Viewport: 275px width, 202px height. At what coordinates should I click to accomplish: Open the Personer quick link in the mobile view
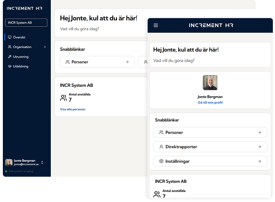pyautogui.click(x=210, y=133)
